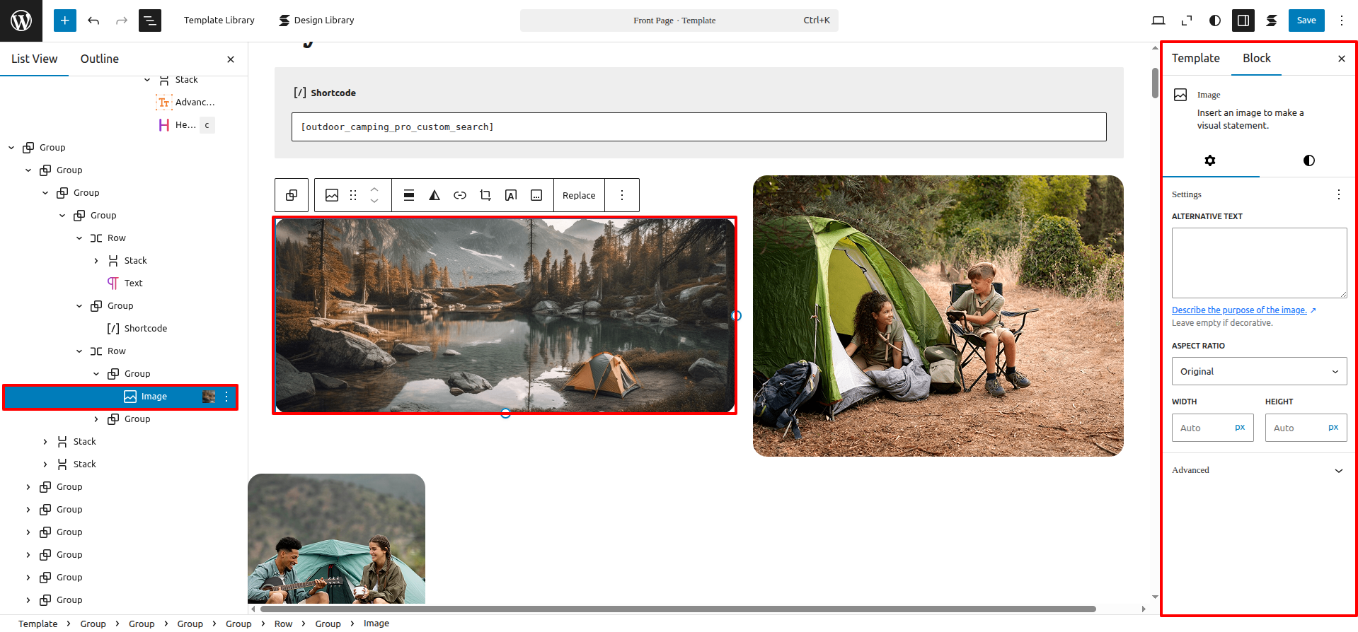Add text over image tool
The width and height of the screenshot is (1358, 632).
[511, 195]
